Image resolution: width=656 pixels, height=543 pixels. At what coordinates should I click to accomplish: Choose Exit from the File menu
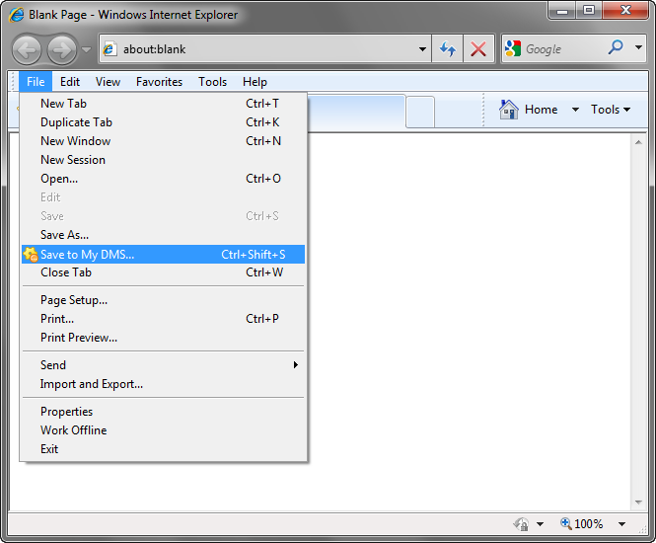[163, 449]
